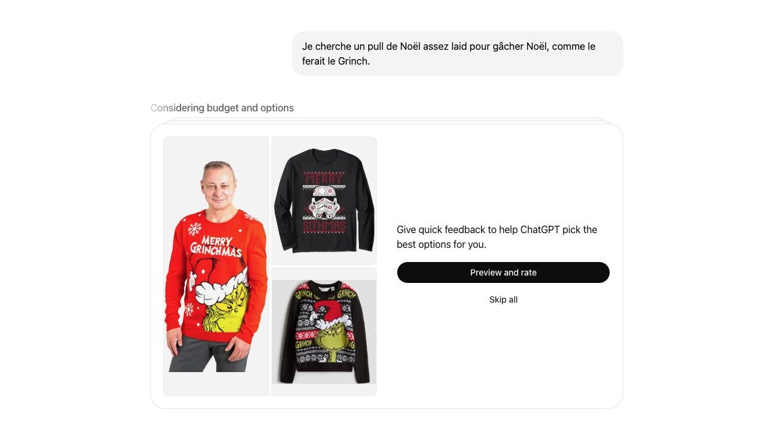The width and height of the screenshot is (771, 433).
Task: Click the SITHMAS lettering on black shirt
Action: 324,228
